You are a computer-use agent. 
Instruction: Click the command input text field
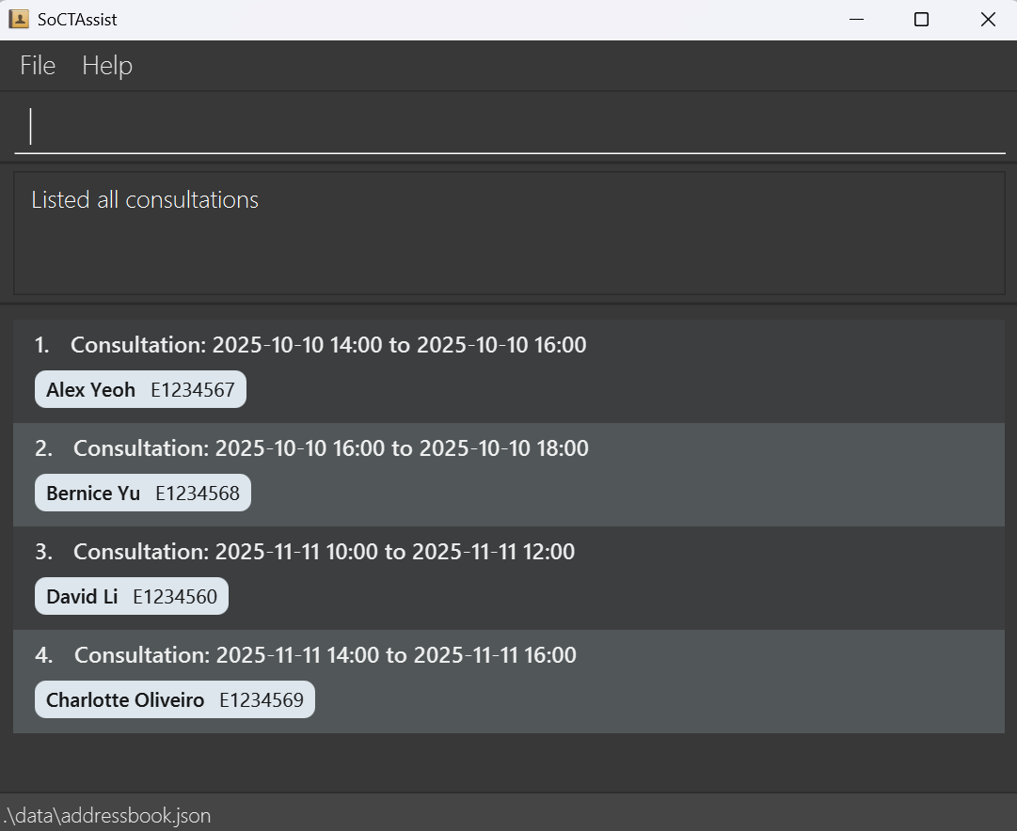(508, 127)
